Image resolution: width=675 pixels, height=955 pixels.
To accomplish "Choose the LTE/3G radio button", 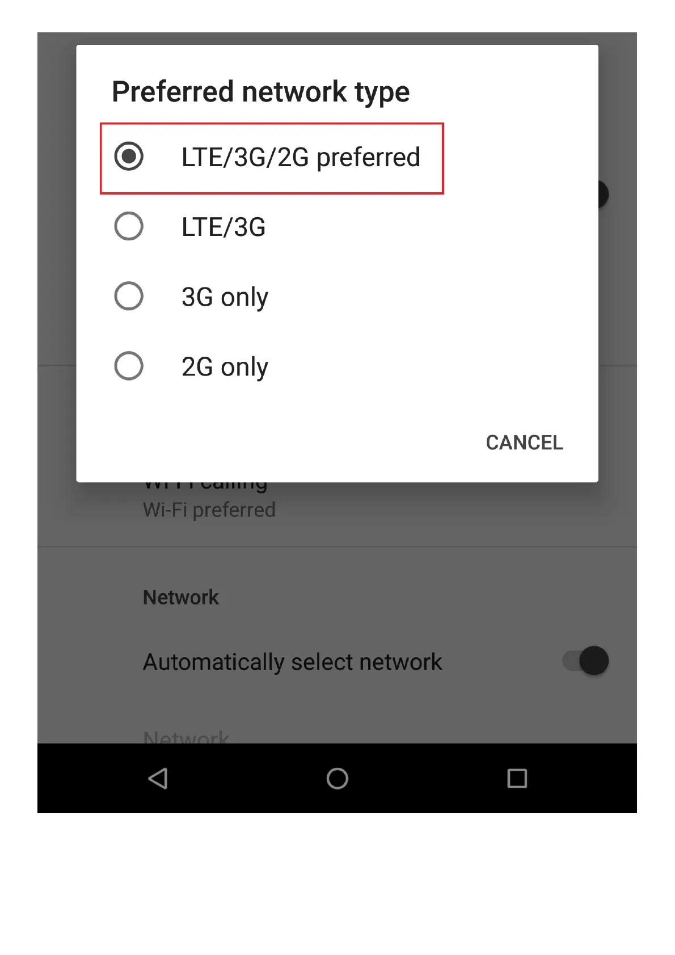I will (129, 226).
